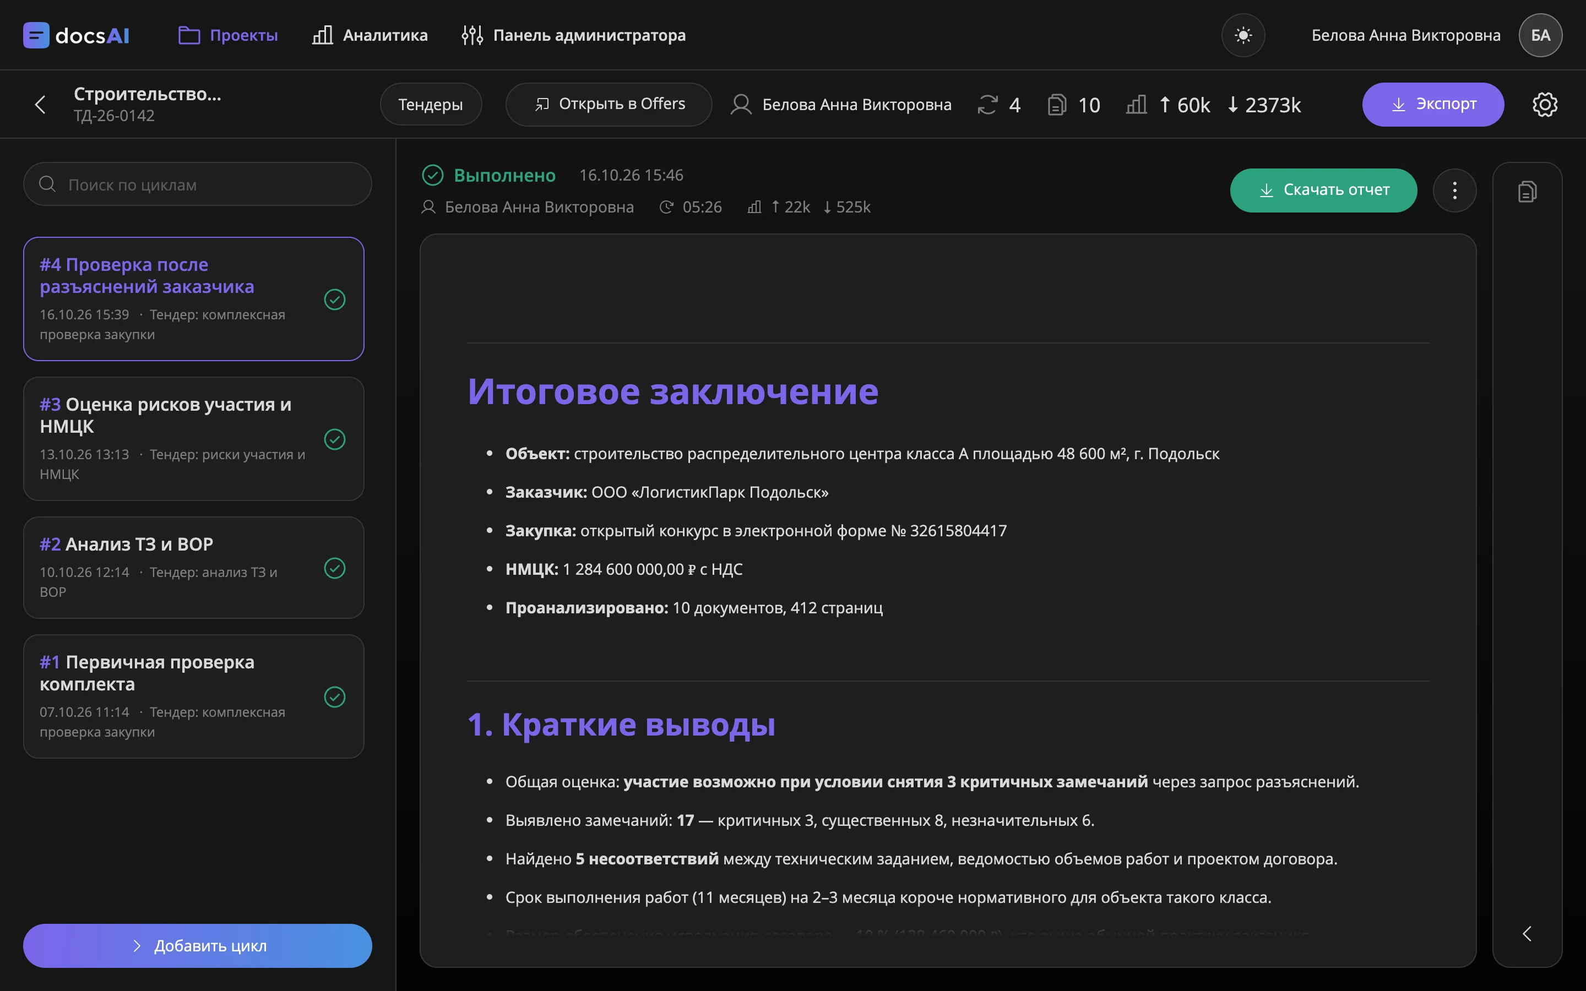Click the cycle token chart icon near 22k
1586x991 pixels.
pyautogui.click(x=754, y=207)
